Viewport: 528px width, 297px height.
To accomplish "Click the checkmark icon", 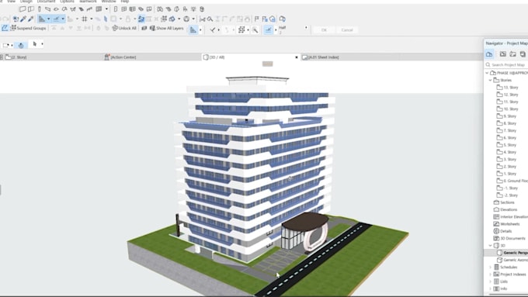I will [213, 30].
